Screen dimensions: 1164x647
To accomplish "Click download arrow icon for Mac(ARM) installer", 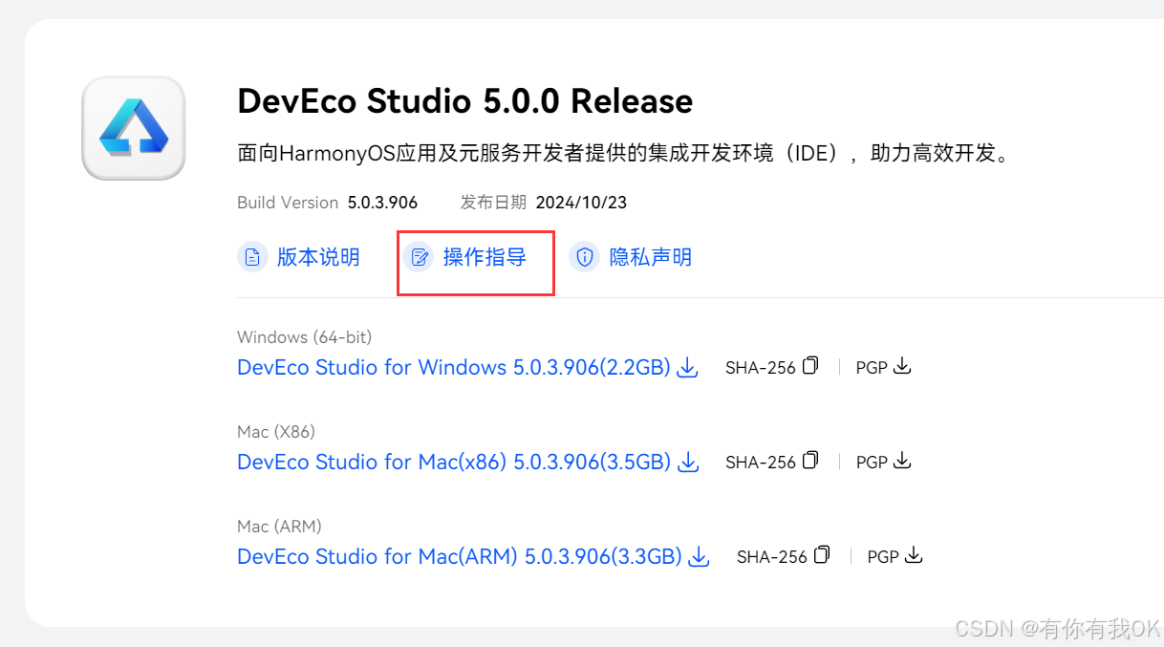I will (x=699, y=557).
